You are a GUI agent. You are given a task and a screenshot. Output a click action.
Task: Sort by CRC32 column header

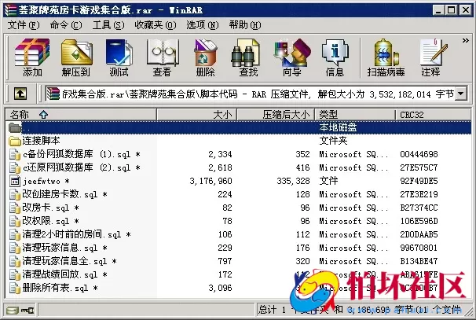tap(434, 115)
